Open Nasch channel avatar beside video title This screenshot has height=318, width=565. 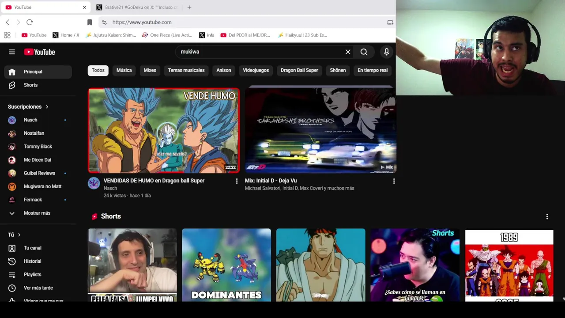[x=94, y=183]
